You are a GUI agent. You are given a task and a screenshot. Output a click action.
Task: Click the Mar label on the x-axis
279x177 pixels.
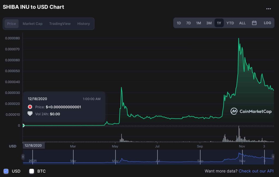tap(73, 147)
